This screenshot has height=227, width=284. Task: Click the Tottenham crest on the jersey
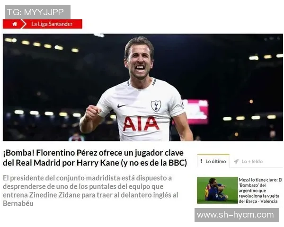pyautogui.click(x=156, y=106)
